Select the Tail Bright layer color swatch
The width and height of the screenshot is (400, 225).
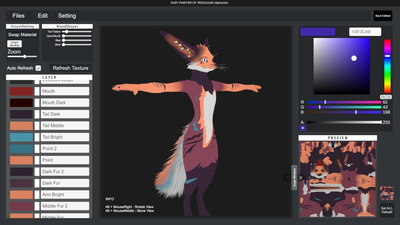(x=21, y=137)
